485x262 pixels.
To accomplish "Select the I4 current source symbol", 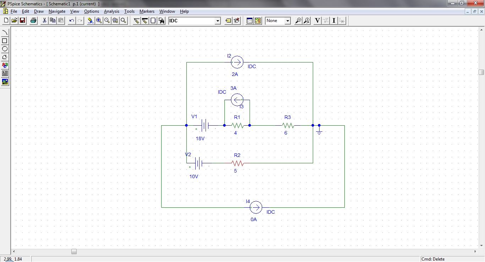I will click(256, 207).
